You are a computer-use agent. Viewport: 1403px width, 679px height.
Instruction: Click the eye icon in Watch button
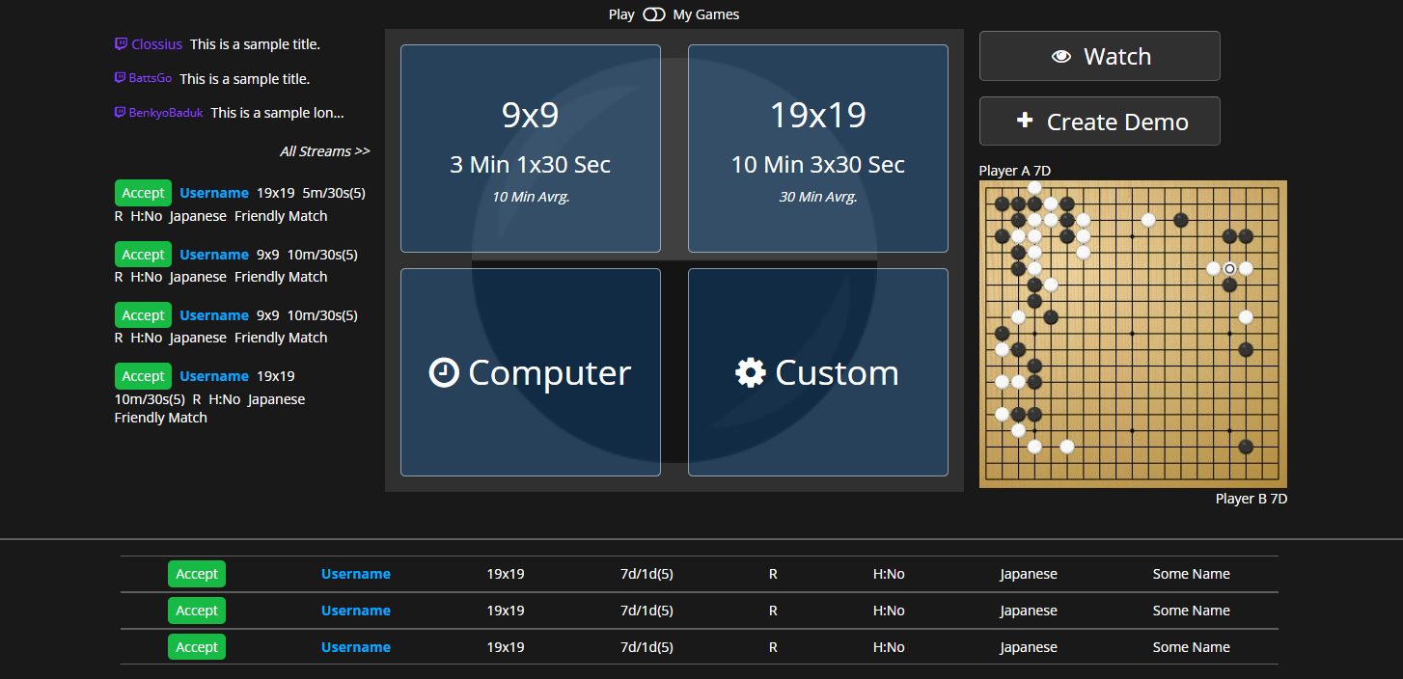[x=1060, y=57]
